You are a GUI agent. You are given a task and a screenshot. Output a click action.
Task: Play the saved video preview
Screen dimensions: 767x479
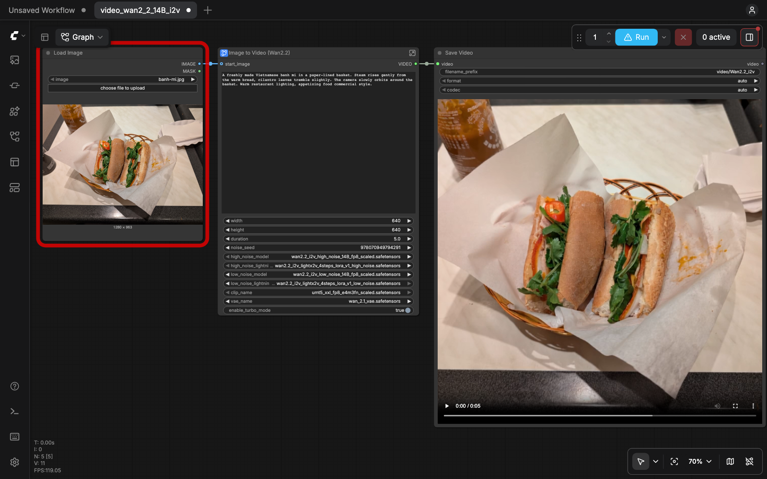coord(447,406)
